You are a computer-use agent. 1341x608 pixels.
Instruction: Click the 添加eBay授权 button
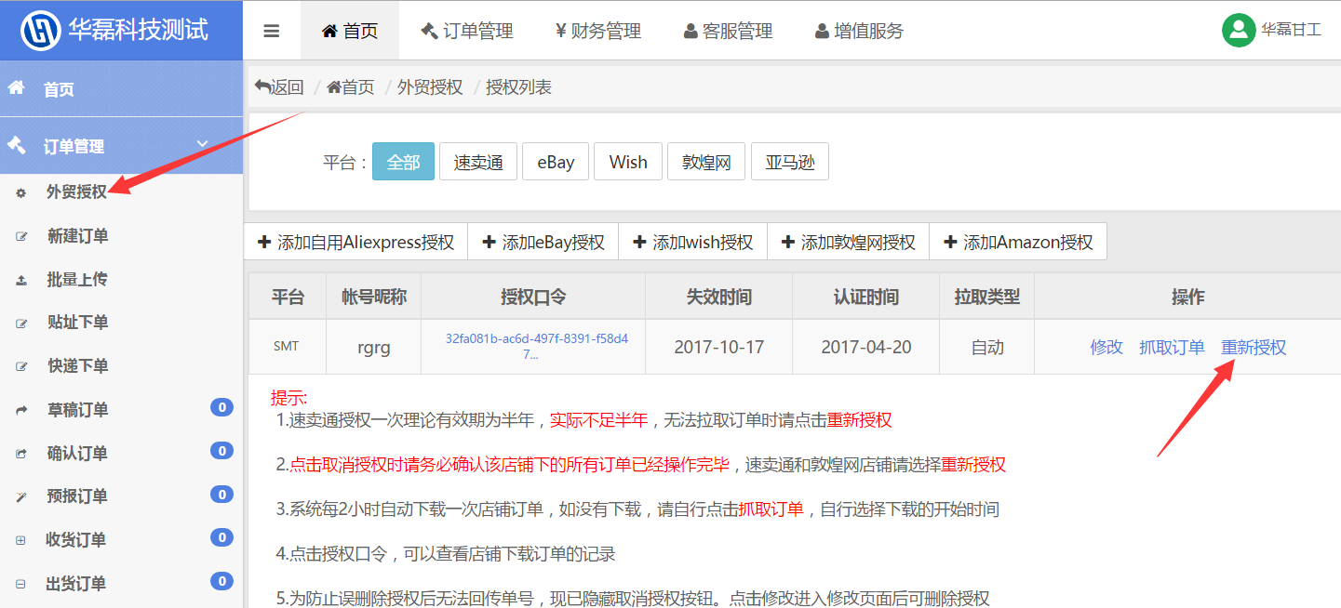pos(543,243)
